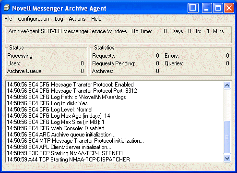Click the agent name '.ArchiveAgent.SERVER.MessengerService.Window'
This screenshot has width=237, height=173.
67,31
